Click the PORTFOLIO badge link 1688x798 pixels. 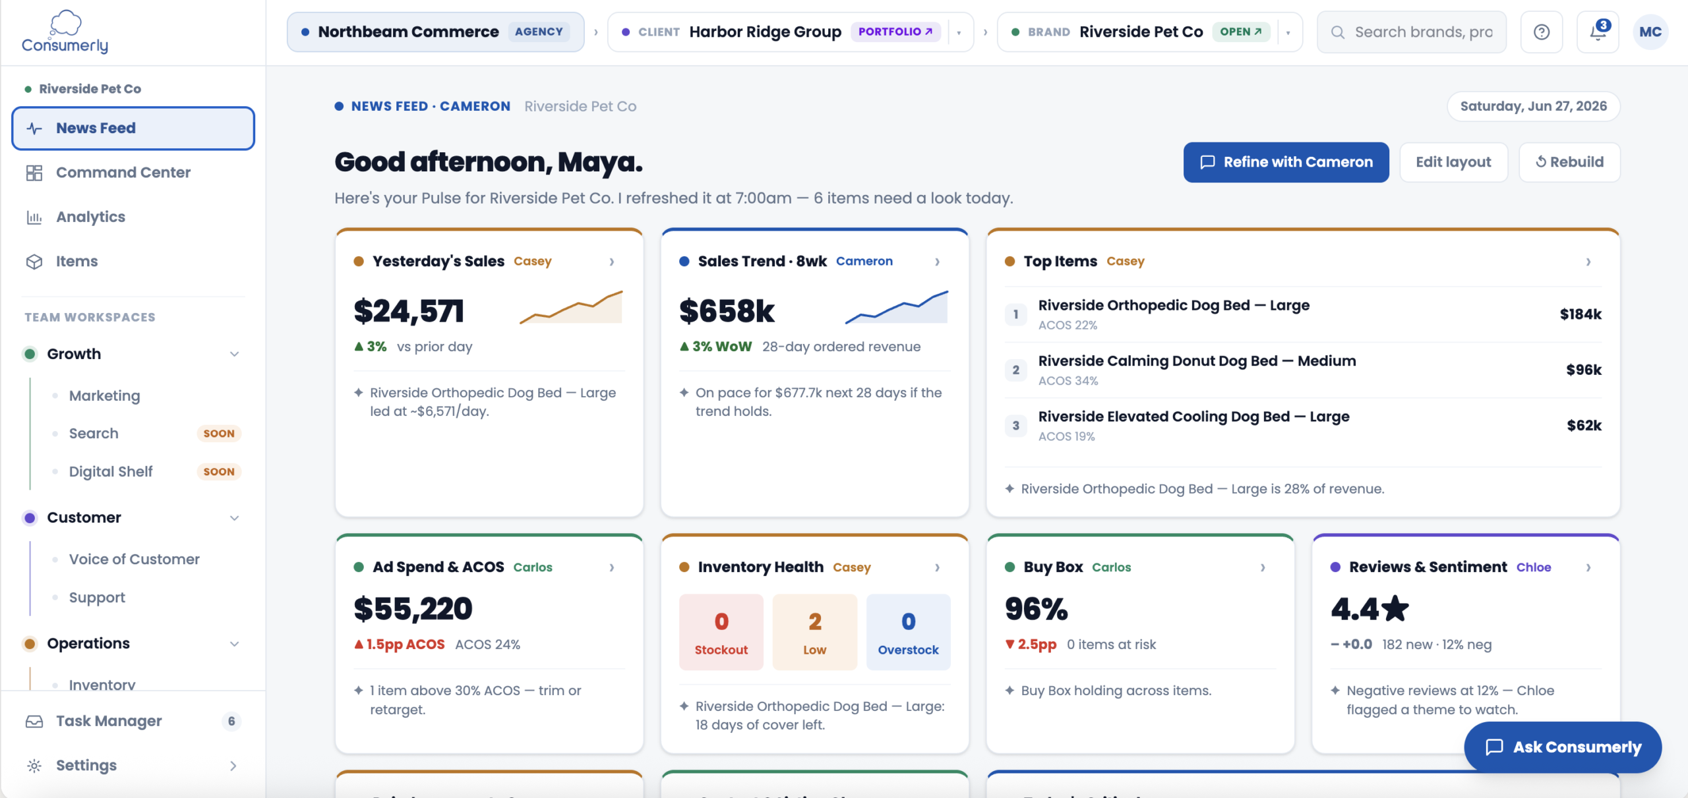click(895, 32)
